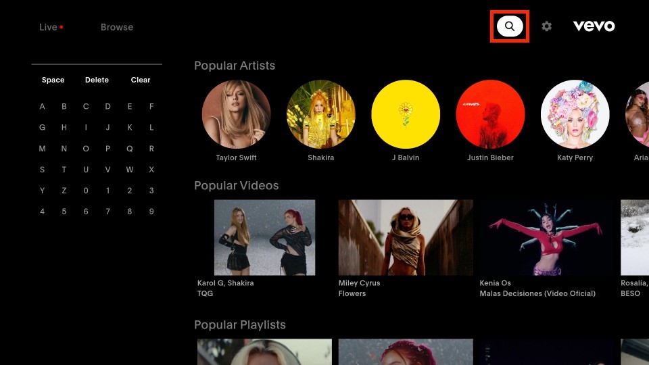Tap the digit 6 key
Screen dimensions: 649x365
86,212
